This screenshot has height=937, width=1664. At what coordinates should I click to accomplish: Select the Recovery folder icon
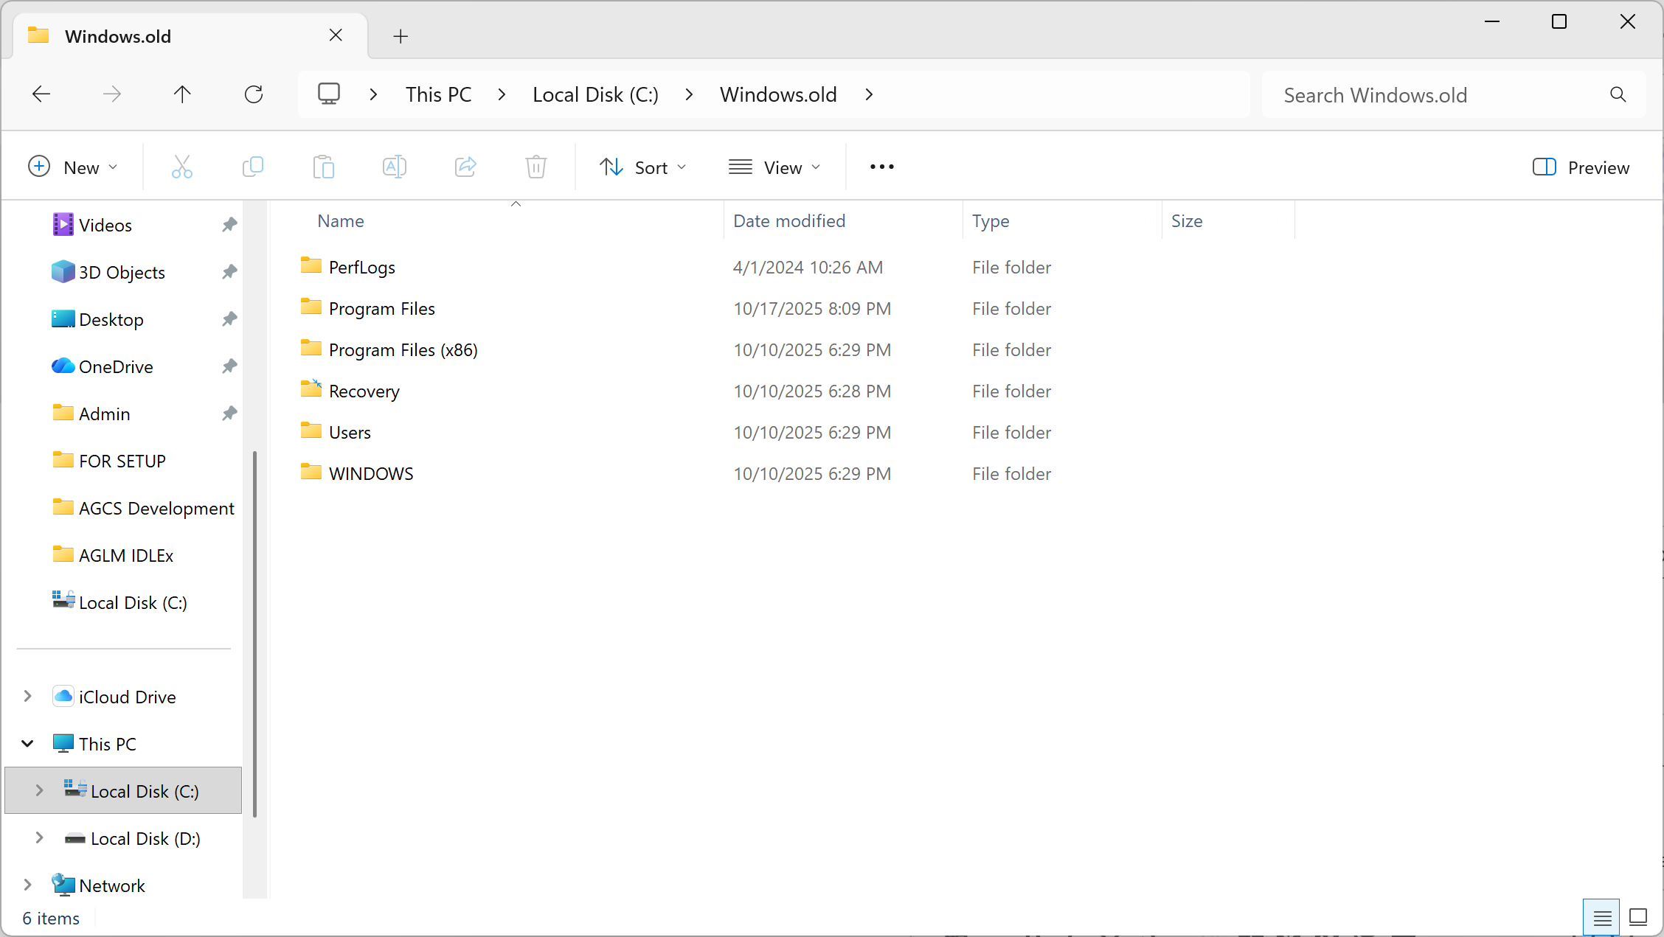coord(311,389)
